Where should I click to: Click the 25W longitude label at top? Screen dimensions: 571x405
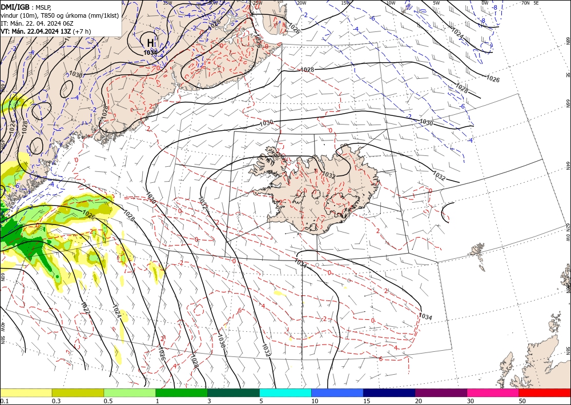(258, 3)
